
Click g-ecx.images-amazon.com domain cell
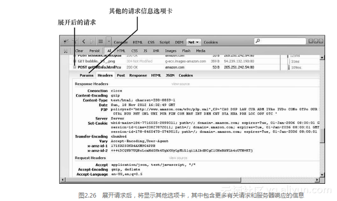point(186,61)
